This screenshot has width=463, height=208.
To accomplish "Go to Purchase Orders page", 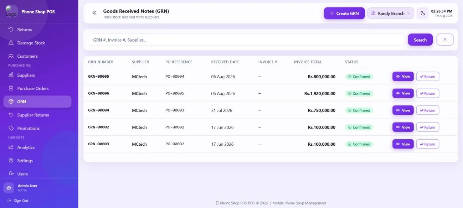I will pos(37,88).
